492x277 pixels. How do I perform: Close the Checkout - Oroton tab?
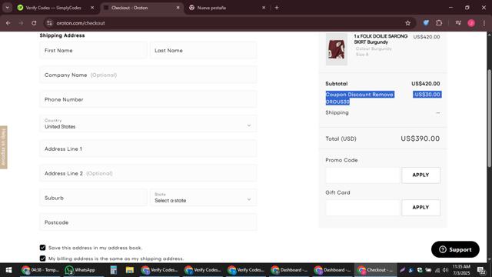[178, 8]
